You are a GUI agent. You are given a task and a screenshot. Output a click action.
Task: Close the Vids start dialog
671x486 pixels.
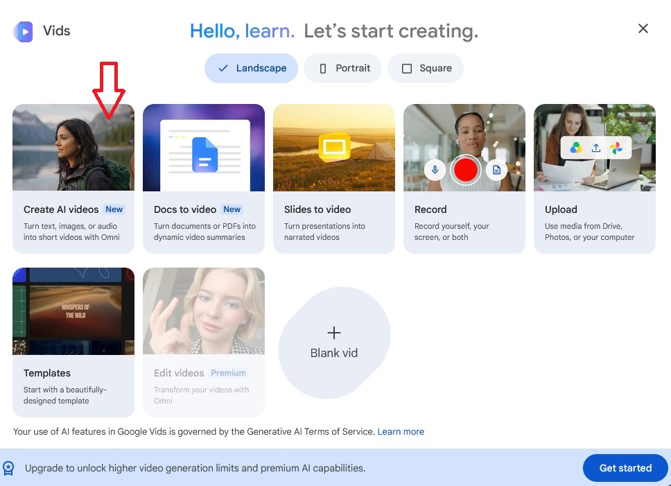coord(643,28)
